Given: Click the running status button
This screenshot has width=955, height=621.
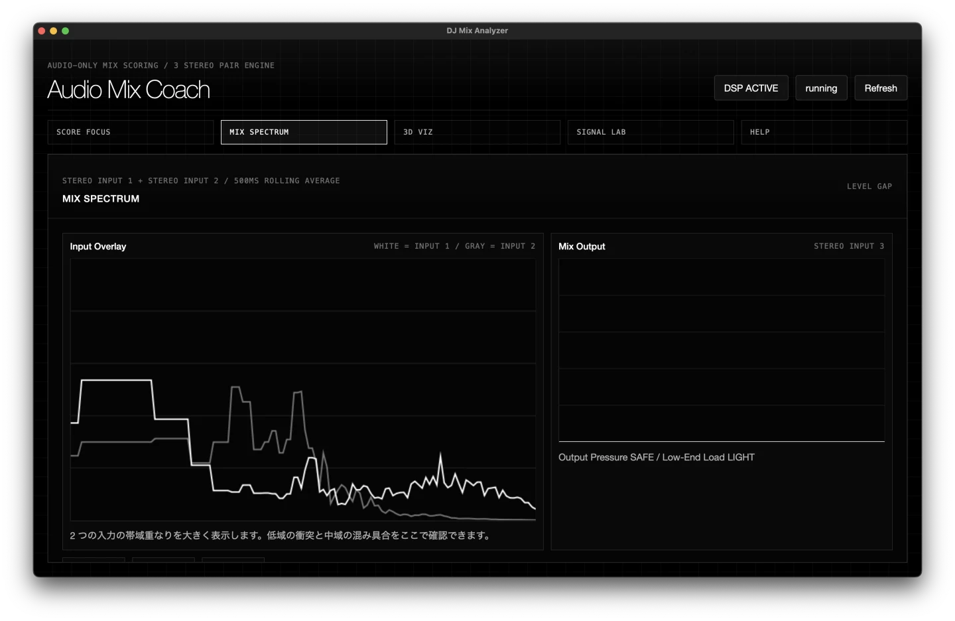Looking at the screenshot, I should tap(821, 88).
